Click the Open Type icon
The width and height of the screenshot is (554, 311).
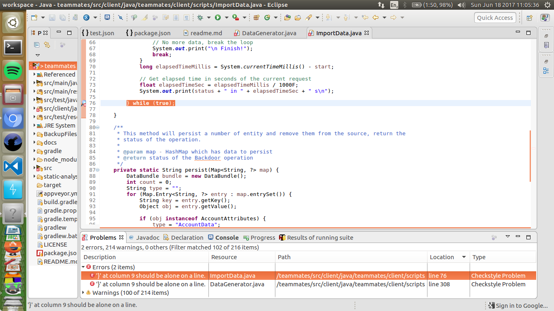pyautogui.click(x=288, y=18)
